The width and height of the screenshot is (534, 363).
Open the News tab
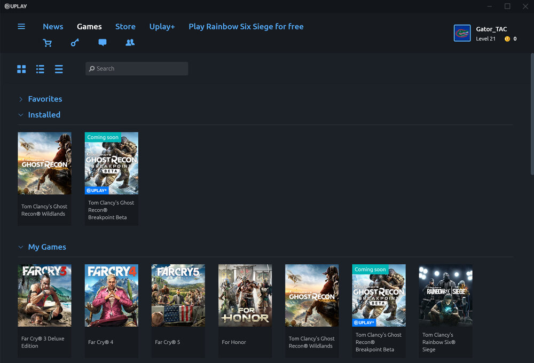53,27
